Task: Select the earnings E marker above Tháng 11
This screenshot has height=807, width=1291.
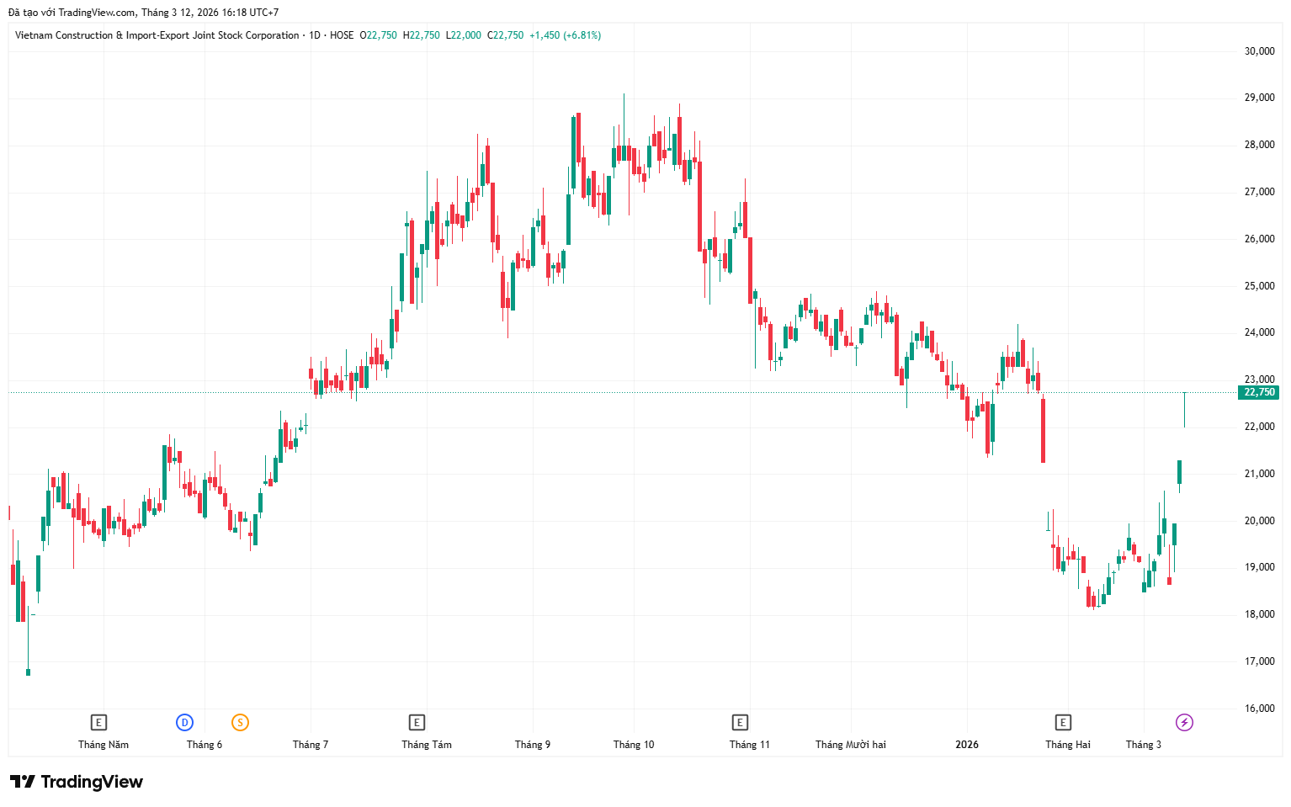Action: 740,722
